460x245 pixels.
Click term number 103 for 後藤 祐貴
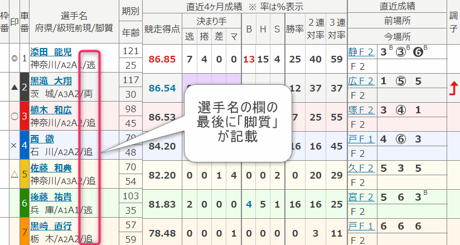coord(130,196)
